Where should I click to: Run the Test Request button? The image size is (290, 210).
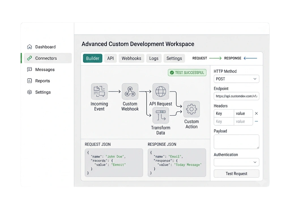[236, 173]
